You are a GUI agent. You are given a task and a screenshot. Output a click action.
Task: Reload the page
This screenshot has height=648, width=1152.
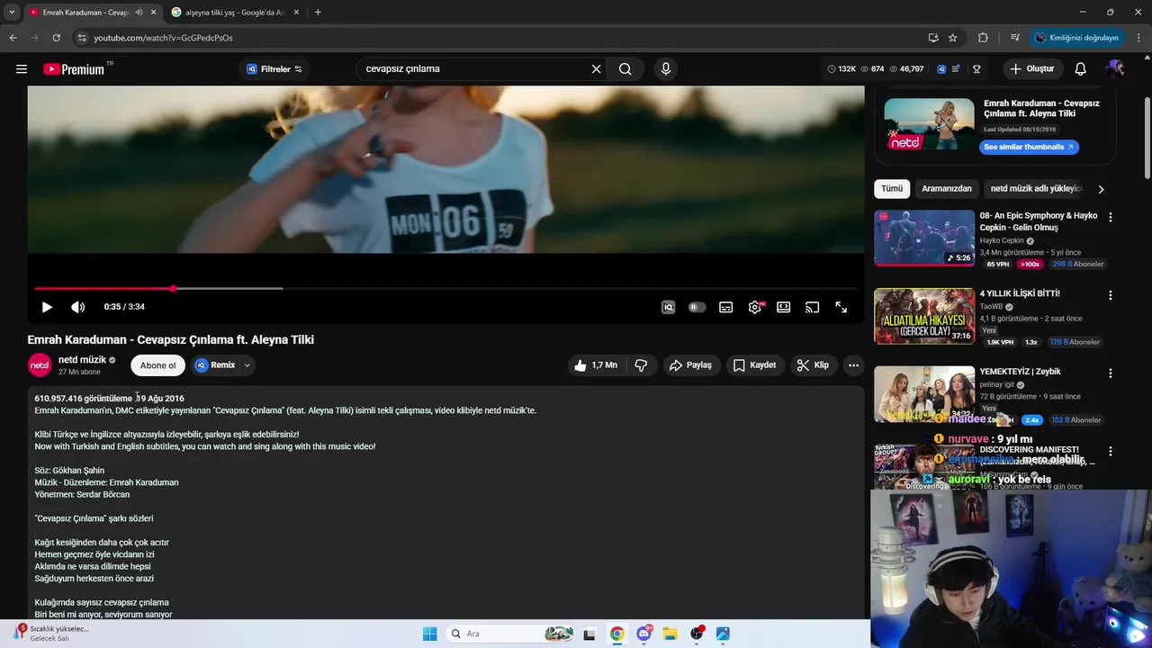coord(56,38)
